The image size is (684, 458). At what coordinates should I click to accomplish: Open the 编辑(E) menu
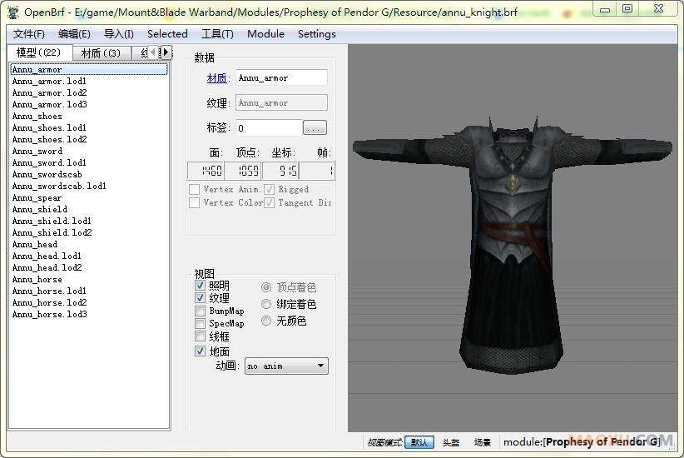(74, 34)
